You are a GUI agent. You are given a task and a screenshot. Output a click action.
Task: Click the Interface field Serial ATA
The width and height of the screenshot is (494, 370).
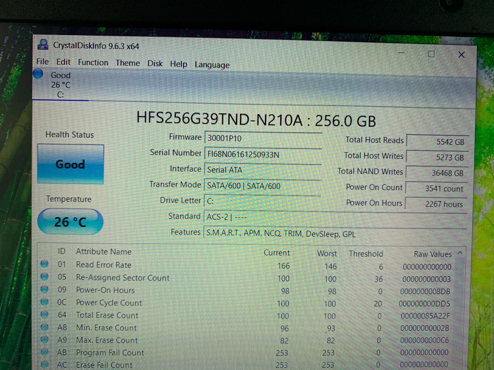pyautogui.click(x=263, y=170)
